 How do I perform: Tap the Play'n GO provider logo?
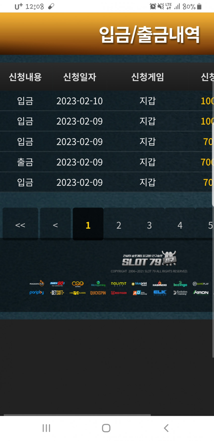(57, 284)
